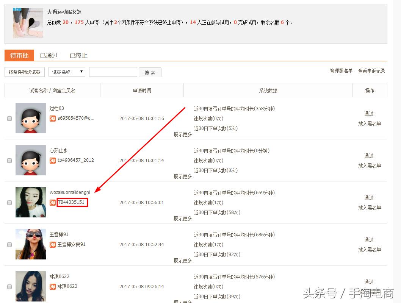Switch to the 已通过 tab
The width and height of the screenshot is (401, 303).
click(49, 55)
